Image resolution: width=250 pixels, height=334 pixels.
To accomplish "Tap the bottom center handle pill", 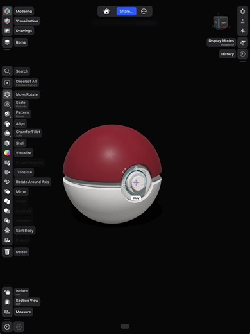I will 125,326.
